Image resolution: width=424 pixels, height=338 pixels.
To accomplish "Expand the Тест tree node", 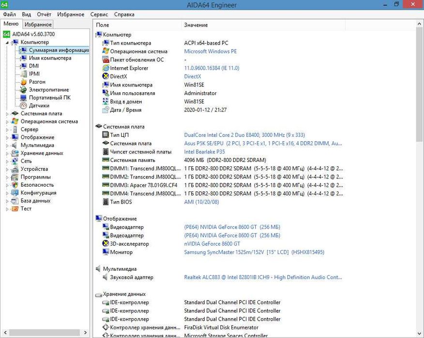I will 7,209.
